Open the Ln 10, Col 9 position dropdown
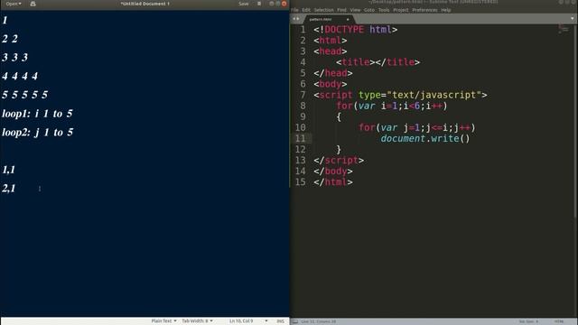The width and height of the screenshot is (578, 325). [x=248, y=321]
